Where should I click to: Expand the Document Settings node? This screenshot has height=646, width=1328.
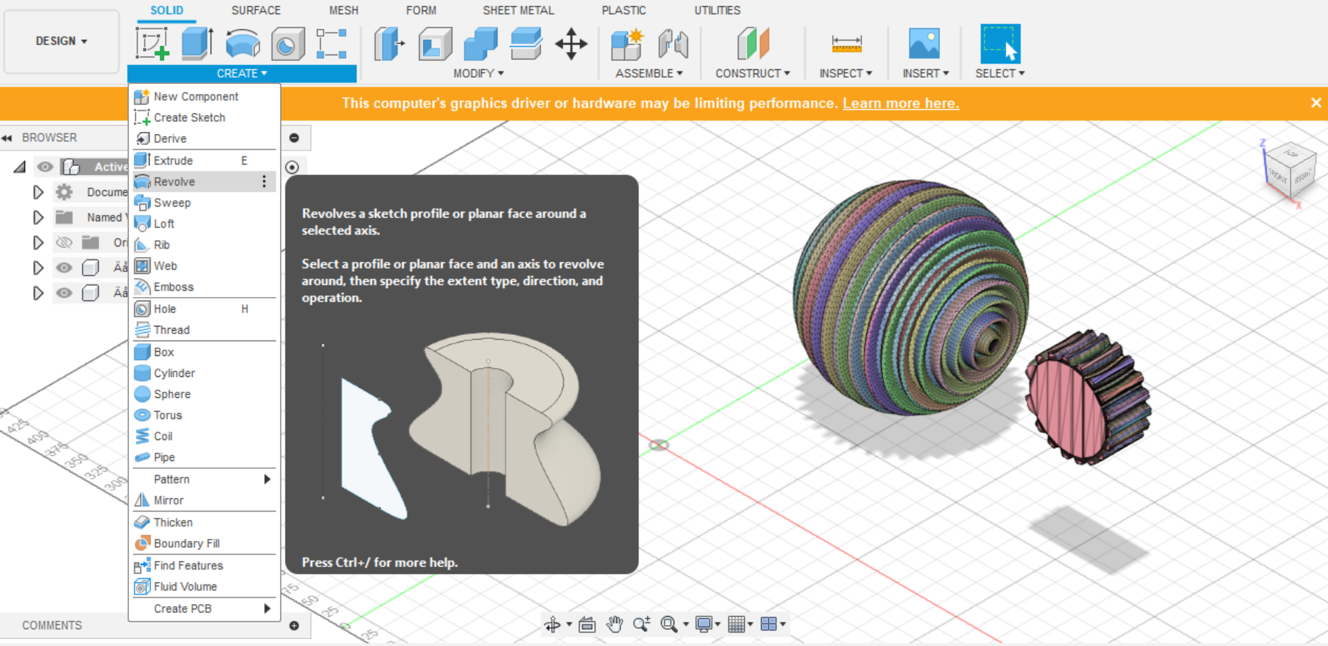point(39,192)
